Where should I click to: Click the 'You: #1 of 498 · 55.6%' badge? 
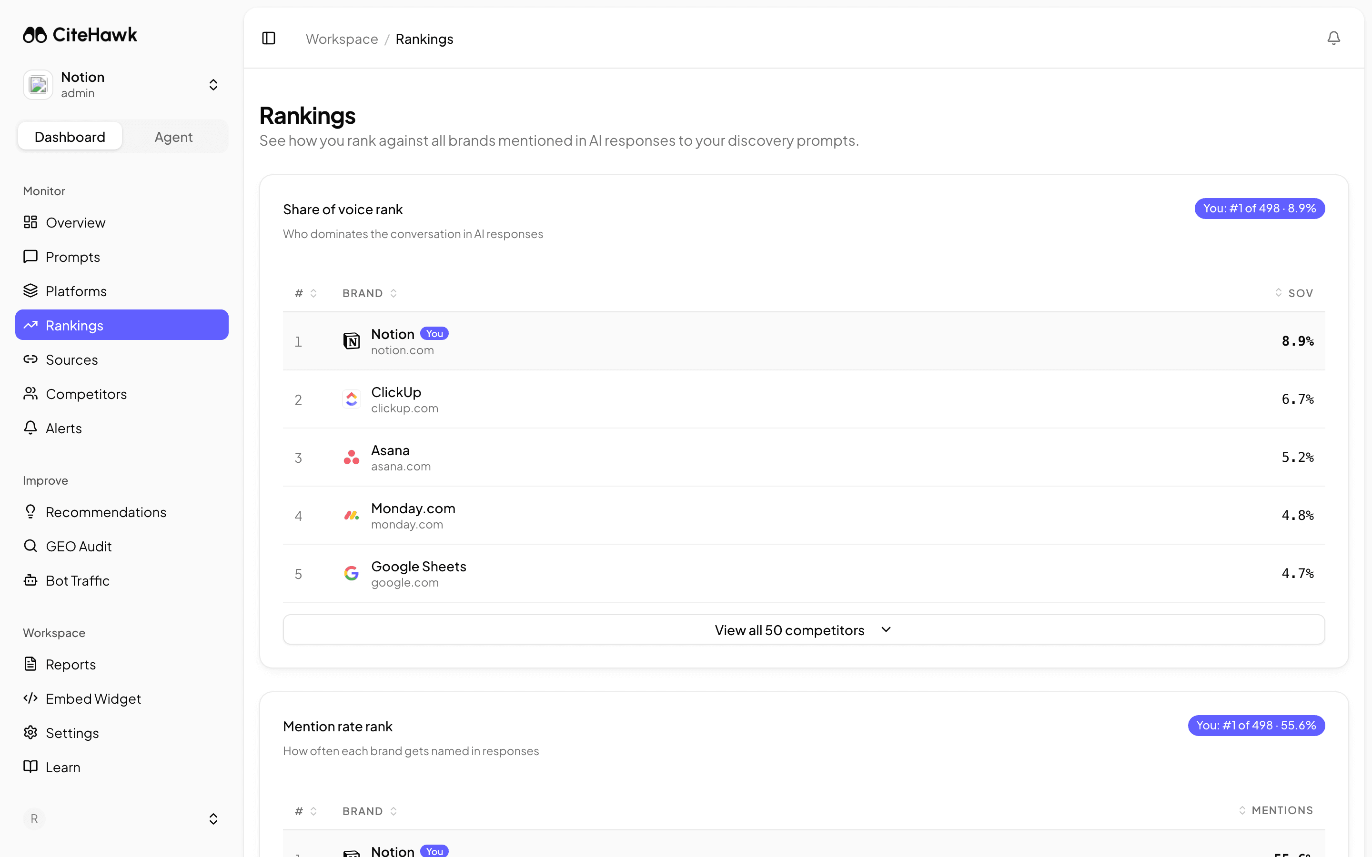1256,725
